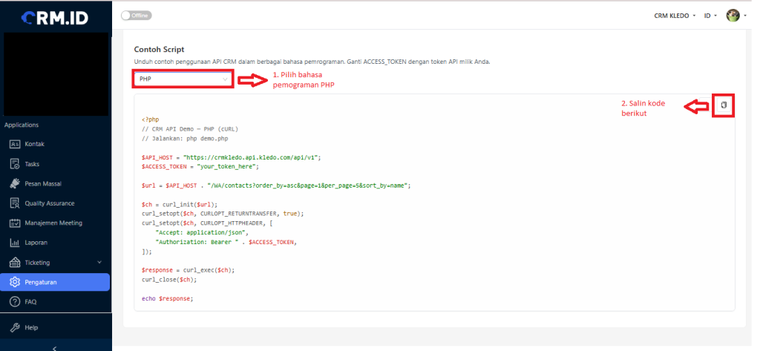
Task: Click the $url assignment line in code
Action: click(276, 186)
